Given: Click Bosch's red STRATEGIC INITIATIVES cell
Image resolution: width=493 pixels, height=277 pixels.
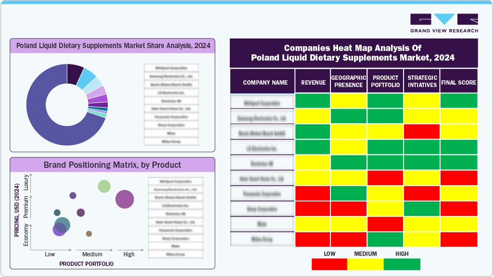Looking at the screenshot, I should tap(422, 132).
